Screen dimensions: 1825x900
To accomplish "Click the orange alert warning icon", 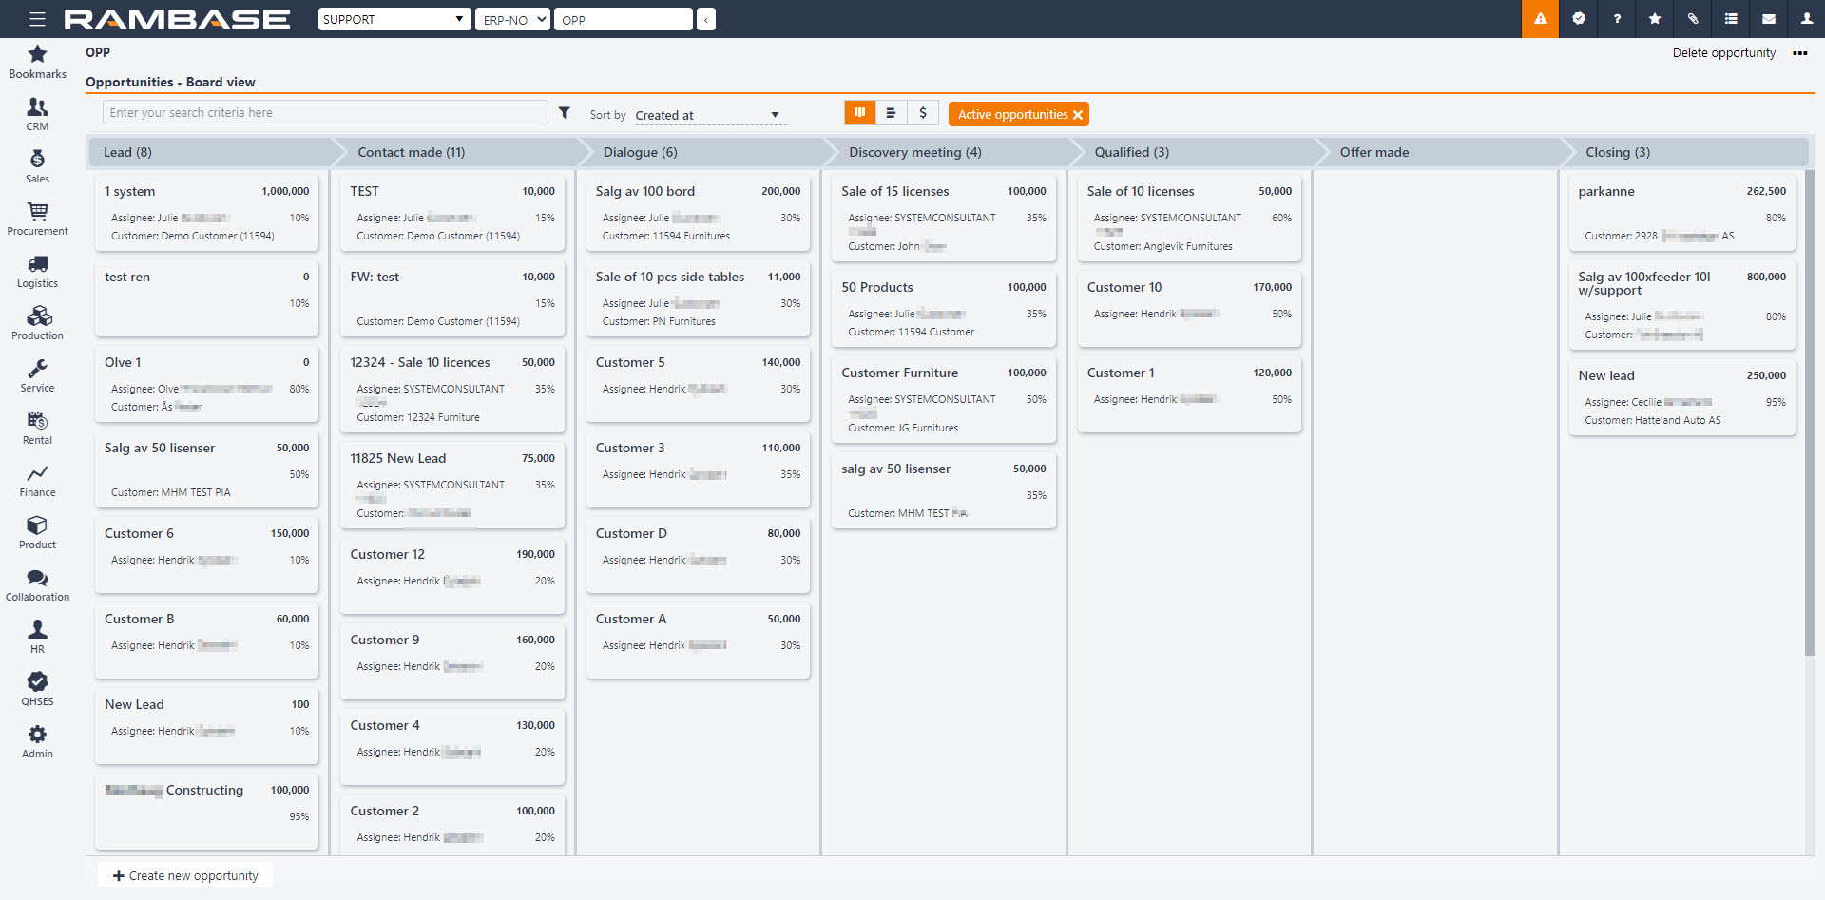I will click(x=1540, y=19).
